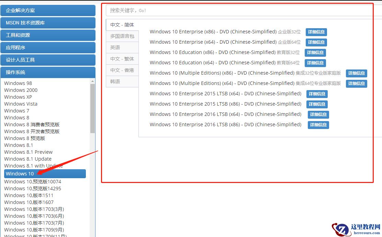This screenshot has width=382, height=237.
Task: Open the 多国语言包 tab
Action: point(122,36)
